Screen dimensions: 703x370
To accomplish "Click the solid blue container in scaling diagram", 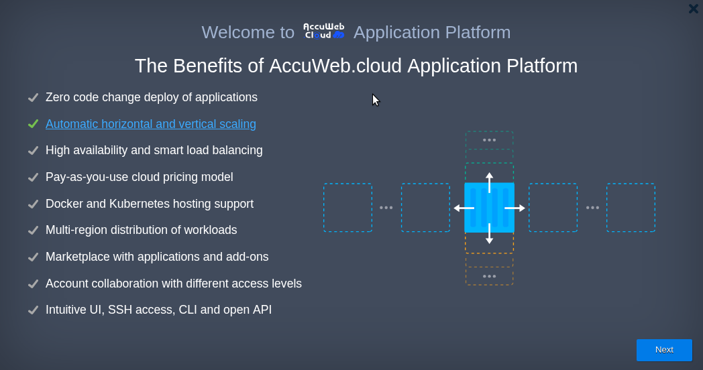I will (x=489, y=207).
